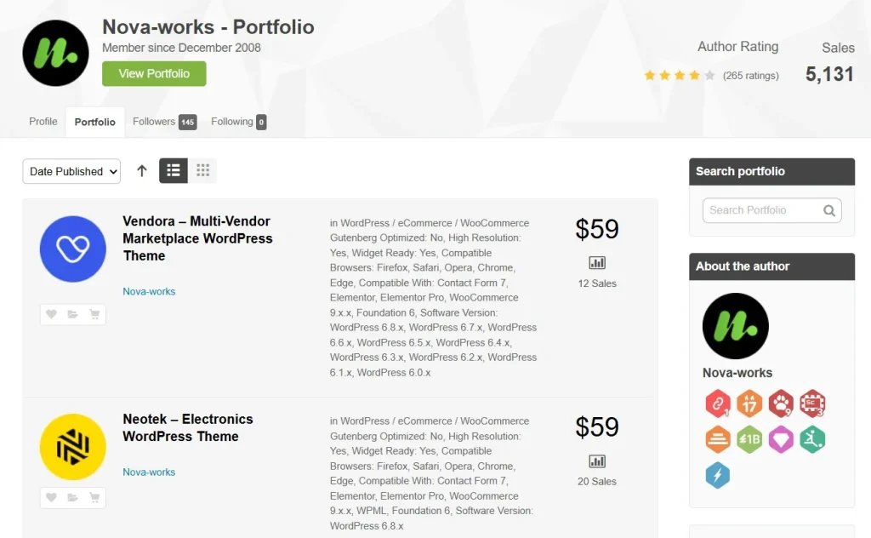871x538 pixels.
Task: Open the Profile tab
Action: pyautogui.click(x=43, y=122)
